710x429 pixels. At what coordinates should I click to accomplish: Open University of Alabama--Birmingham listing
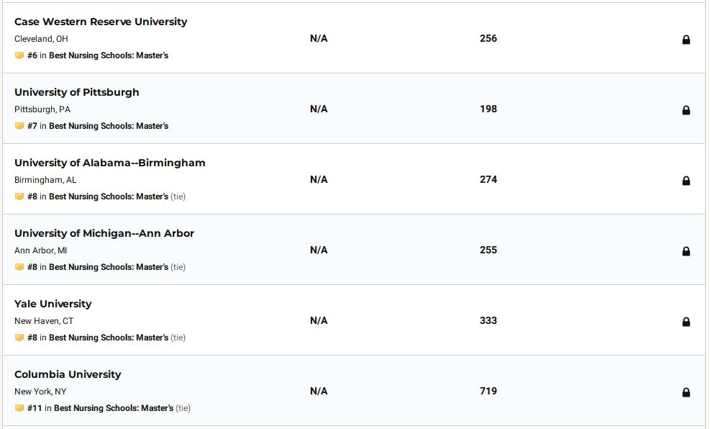click(109, 163)
